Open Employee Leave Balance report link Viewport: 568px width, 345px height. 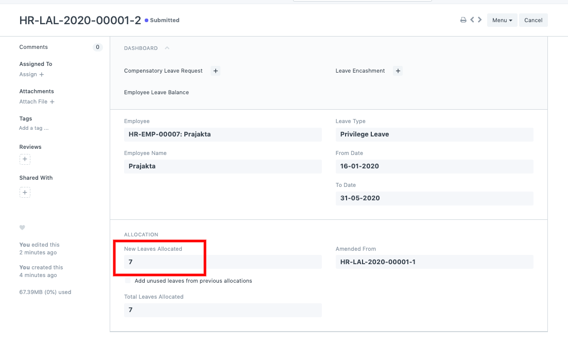coord(157,93)
